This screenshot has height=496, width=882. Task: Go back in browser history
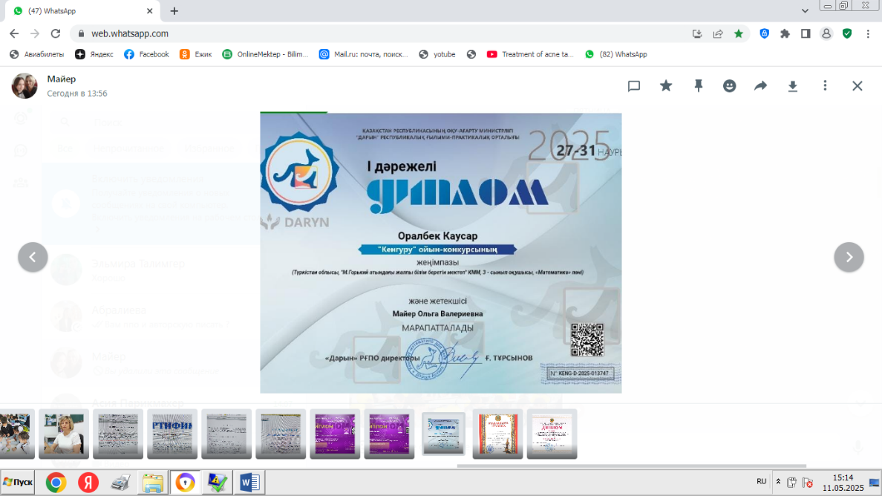click(x=14, y=33)
